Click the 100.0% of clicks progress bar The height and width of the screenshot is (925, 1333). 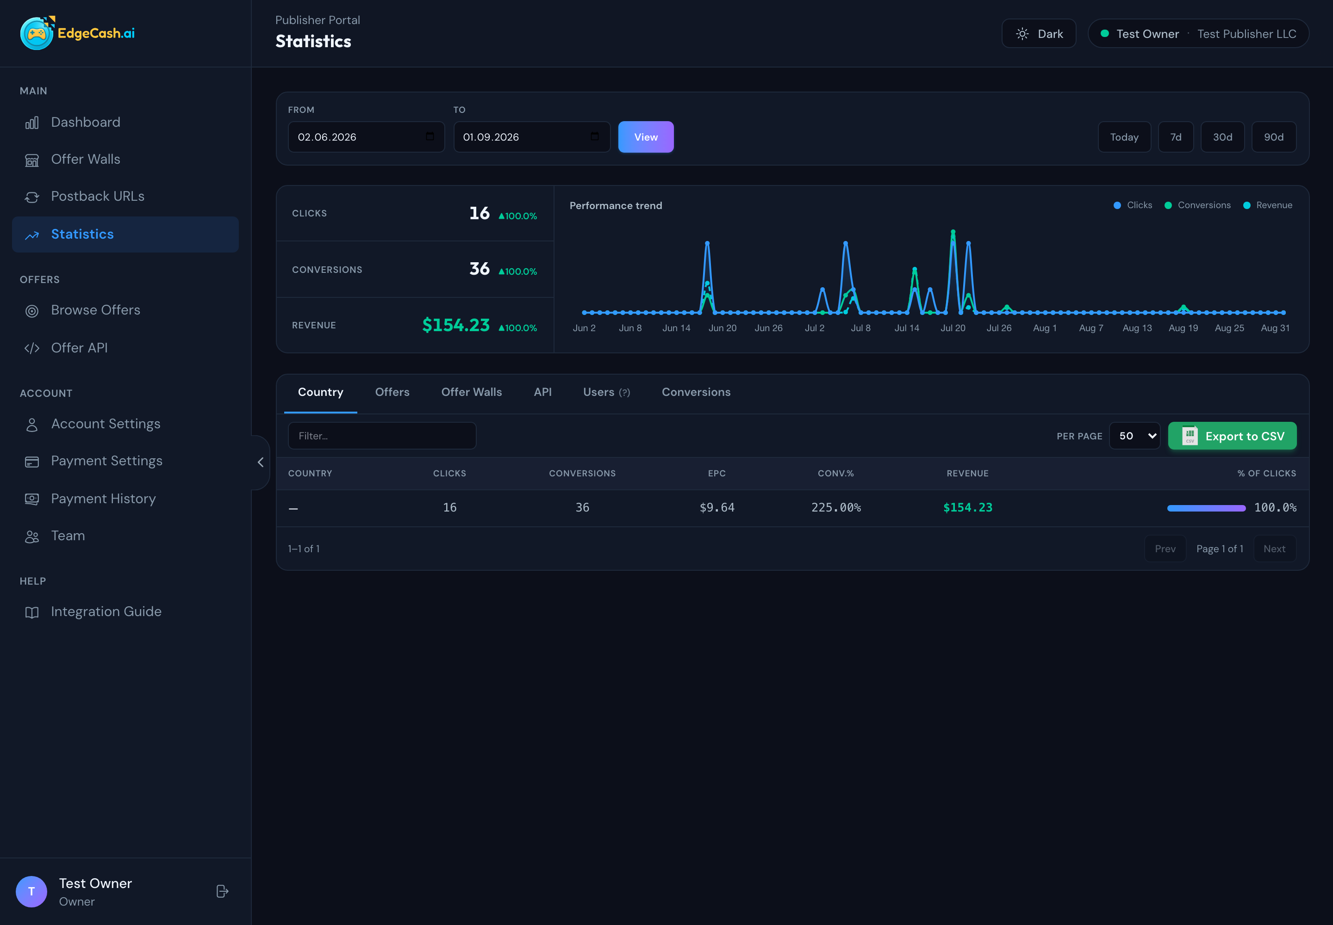point(1206,508)
